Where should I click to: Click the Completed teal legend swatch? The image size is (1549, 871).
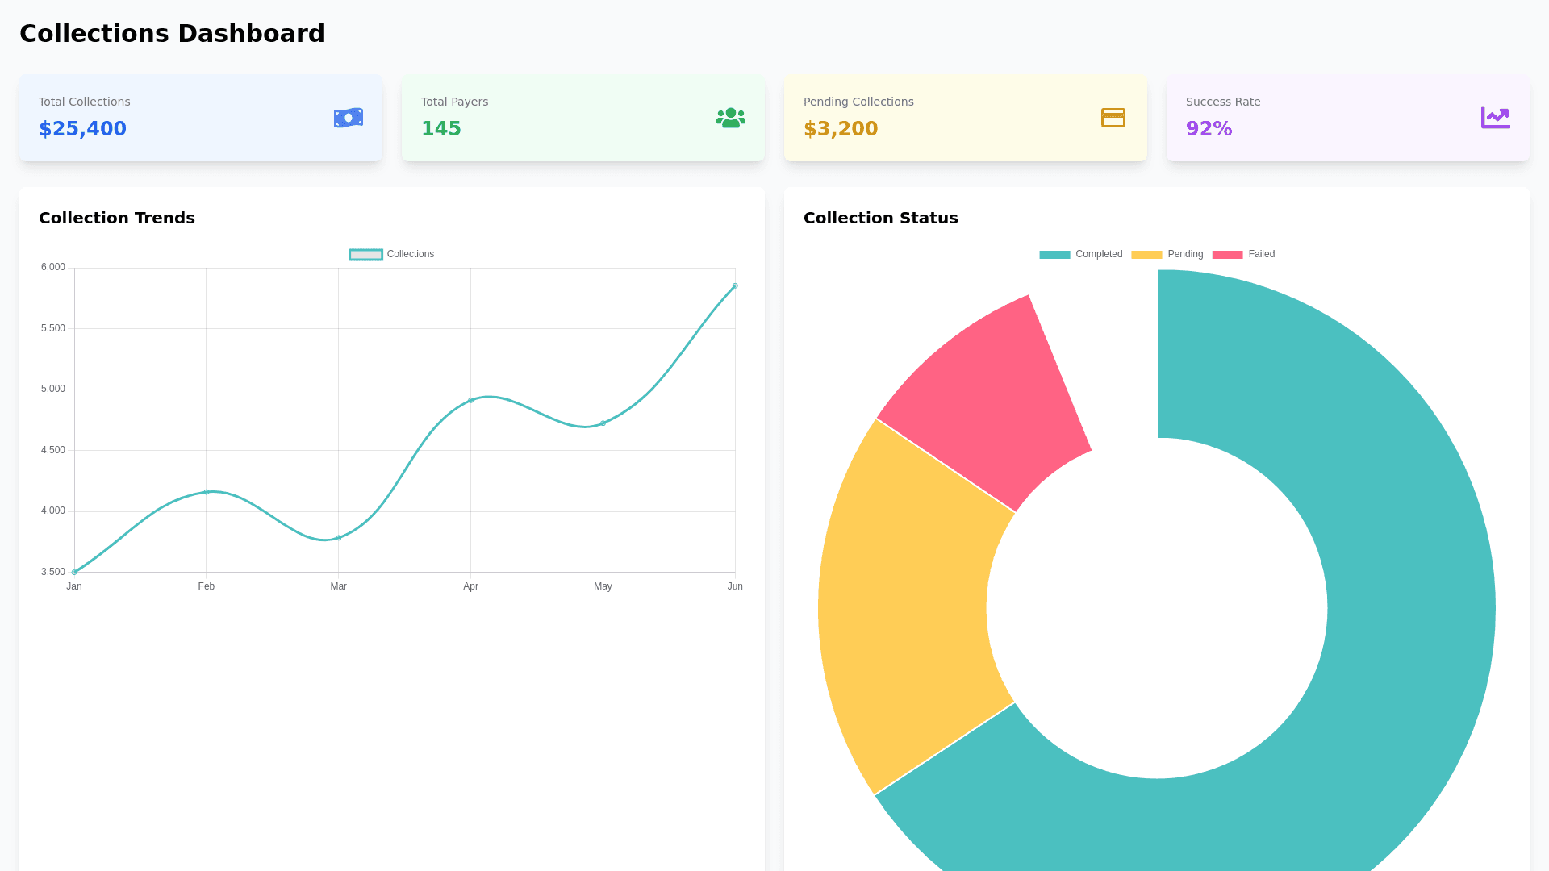click(x=1054, y=254)
